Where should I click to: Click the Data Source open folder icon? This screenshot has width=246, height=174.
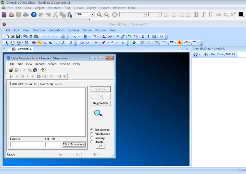(11, 70)
